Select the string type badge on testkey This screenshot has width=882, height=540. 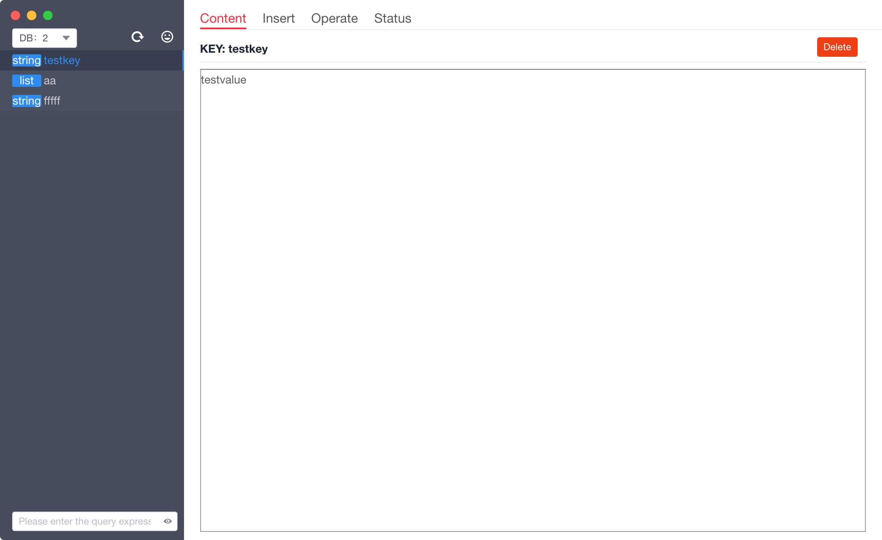(x=26, y=60)
